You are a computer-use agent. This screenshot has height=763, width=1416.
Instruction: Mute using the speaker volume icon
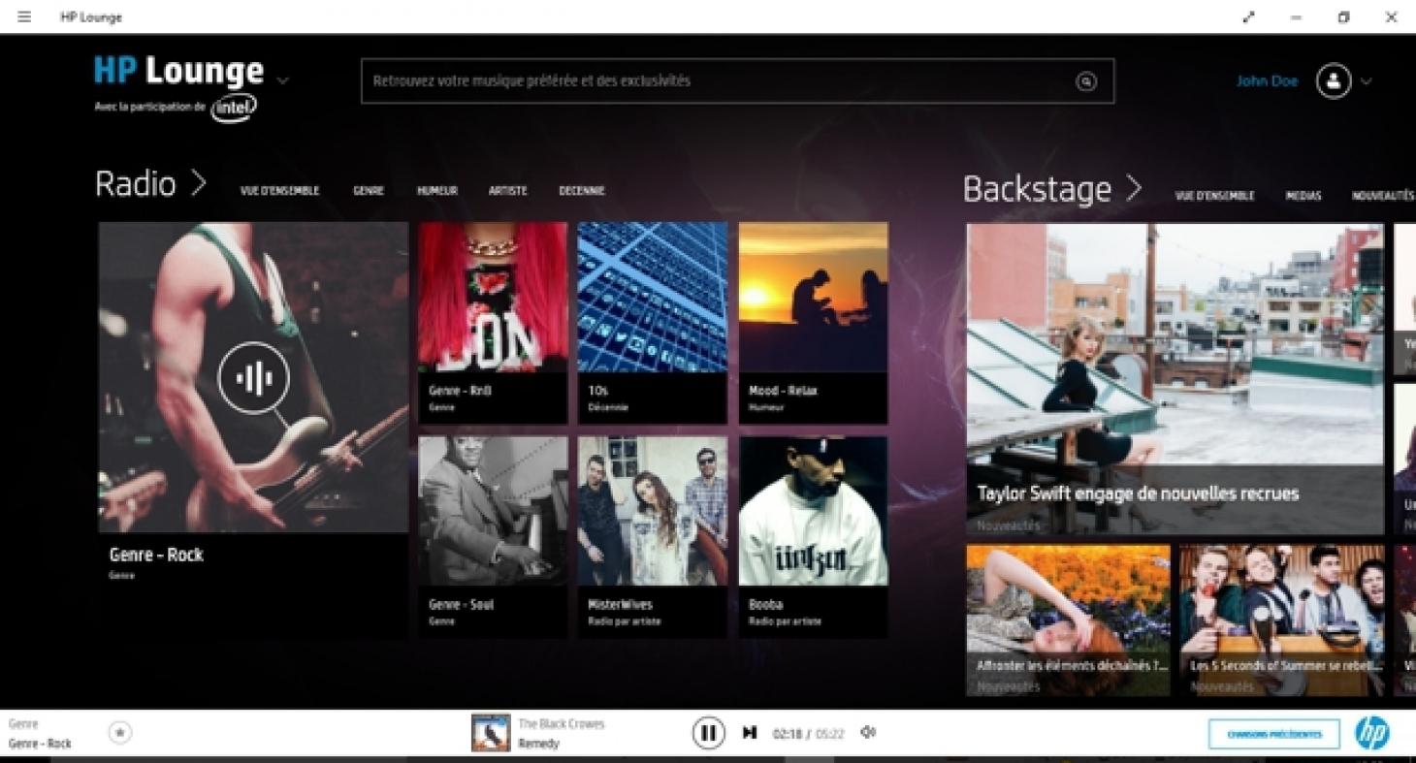click(868, 733)
